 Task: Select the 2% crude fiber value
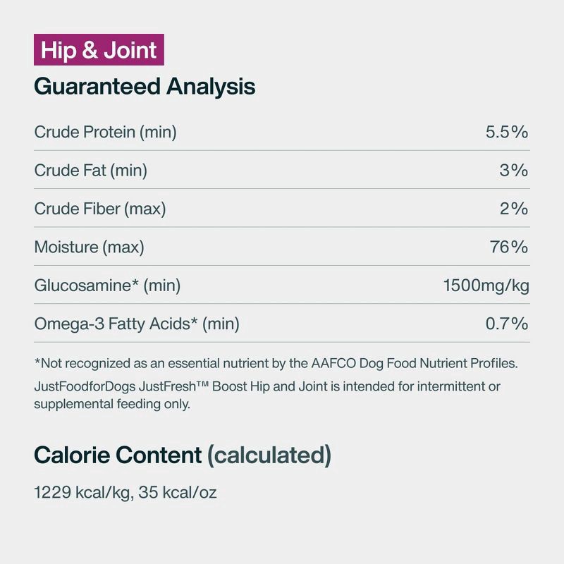[514, 209]
